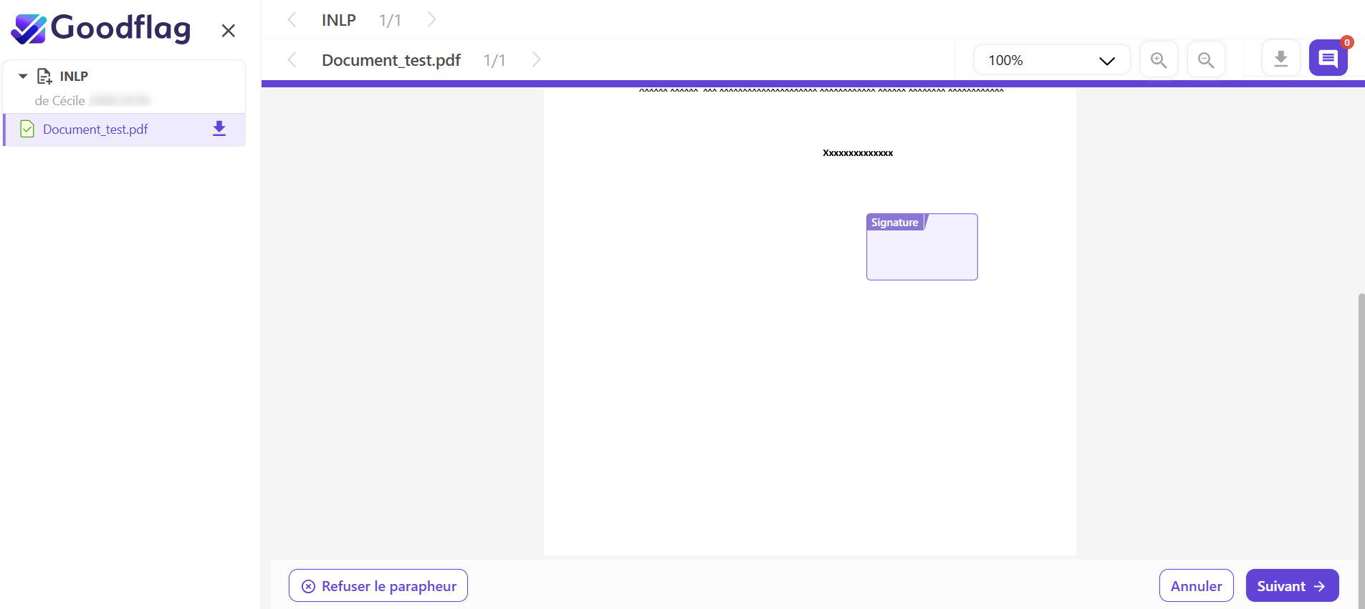Click the Goodflag logo
This screenshot has height=609, width=1365.
point(101,29)
